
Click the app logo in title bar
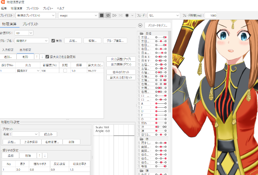click(3, 2)
